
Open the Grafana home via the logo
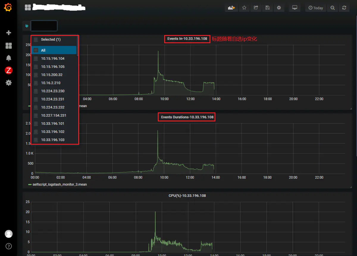8,7
